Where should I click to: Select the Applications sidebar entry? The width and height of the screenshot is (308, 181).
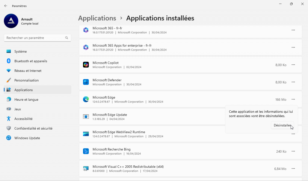tap(38, 90)
